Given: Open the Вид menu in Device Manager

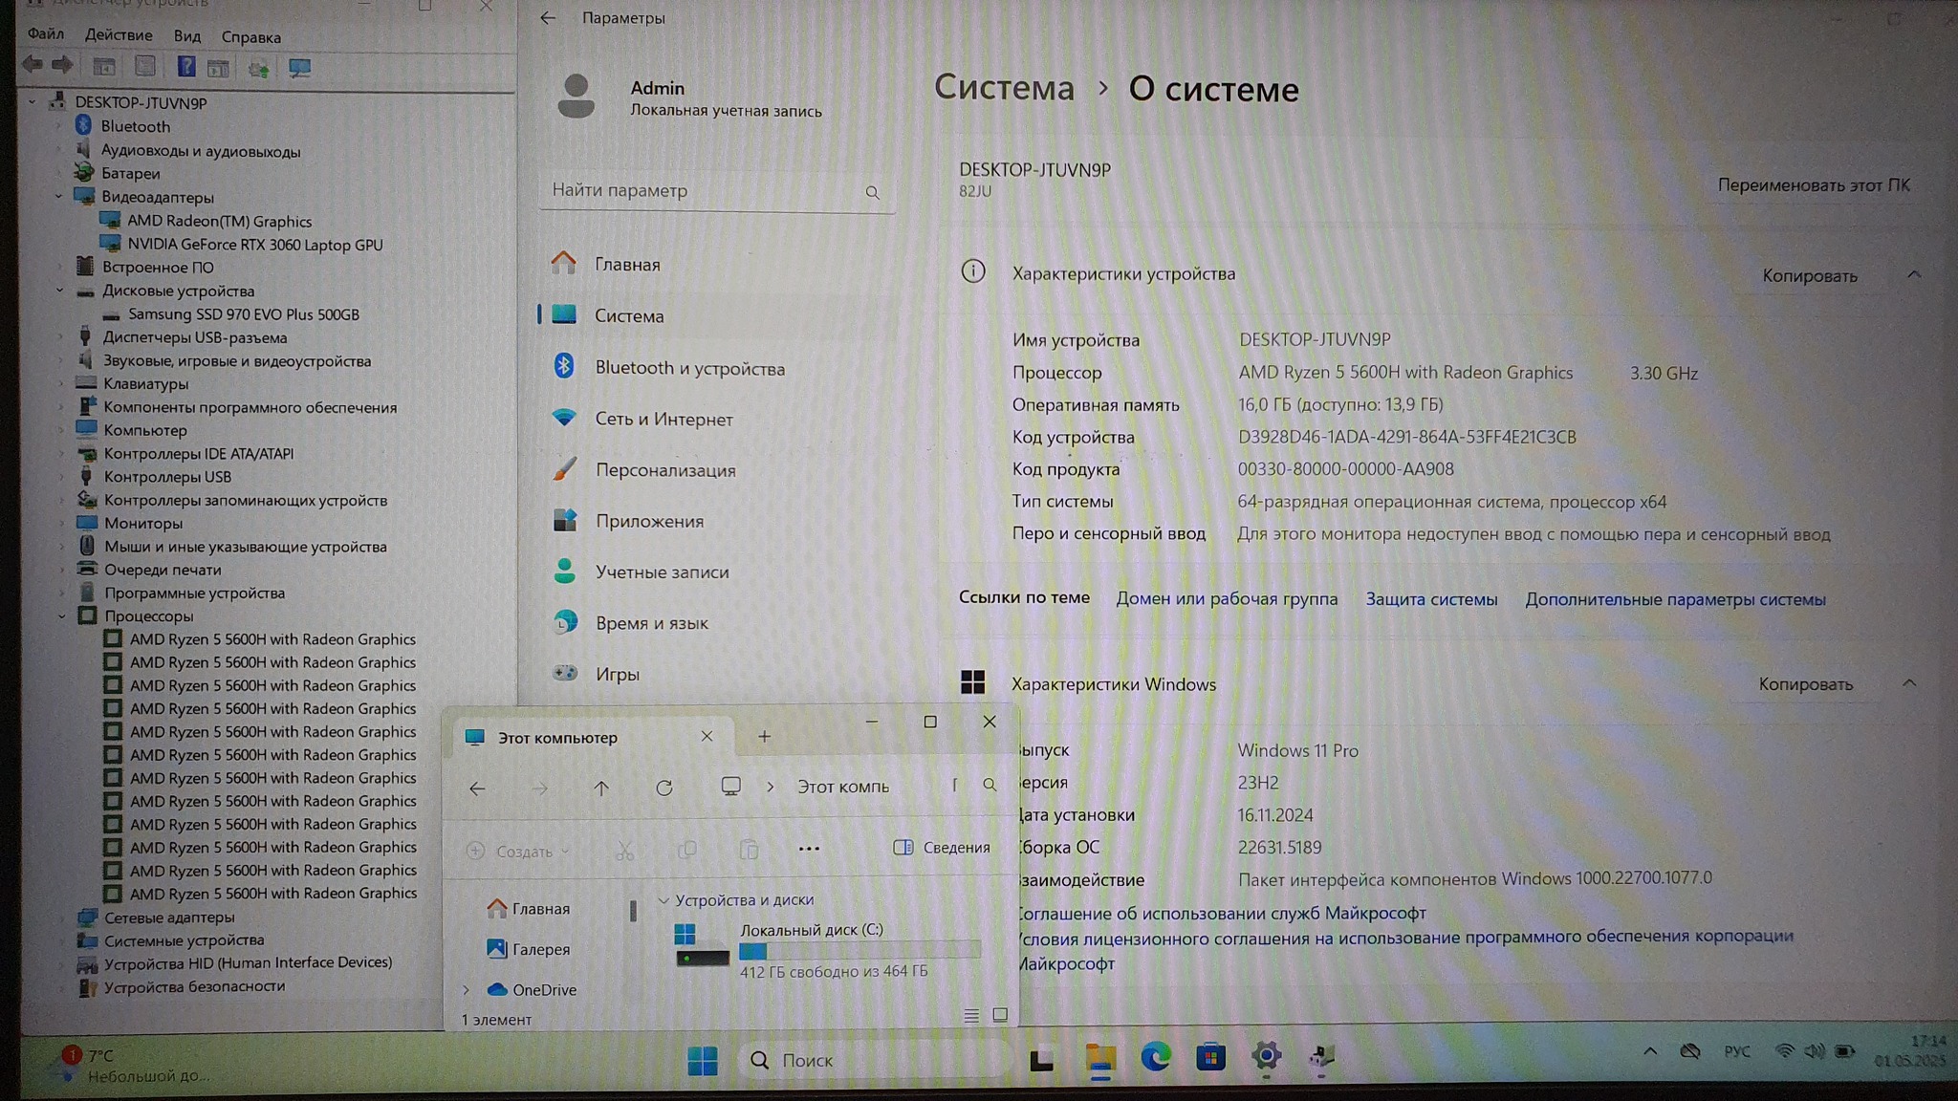Looking at the screenshot, I should click(186, 36).
